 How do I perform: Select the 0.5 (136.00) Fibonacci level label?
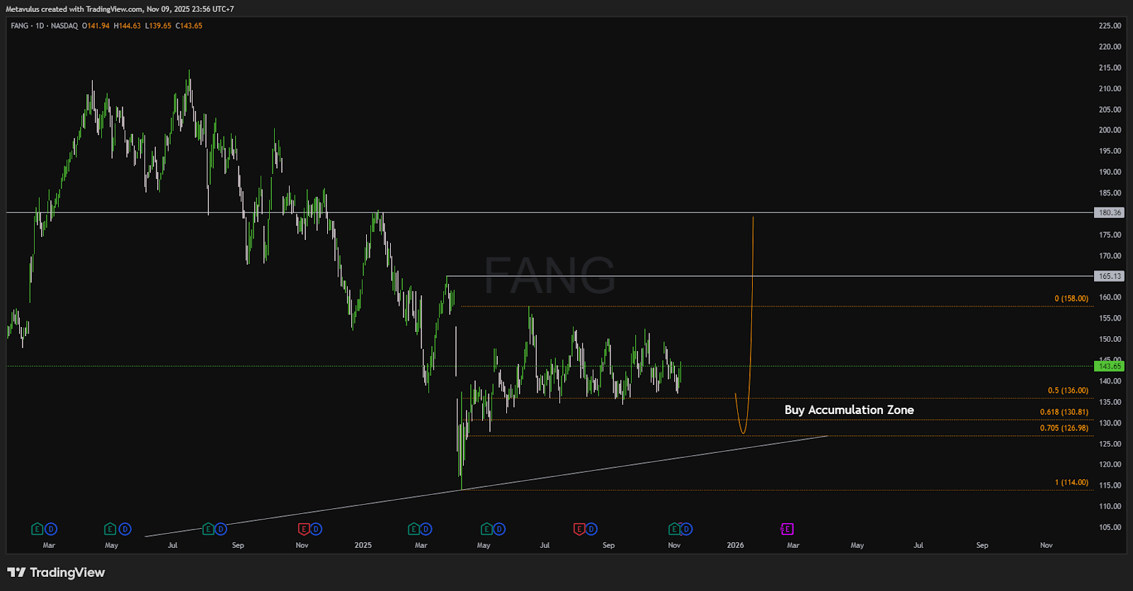1068,391
